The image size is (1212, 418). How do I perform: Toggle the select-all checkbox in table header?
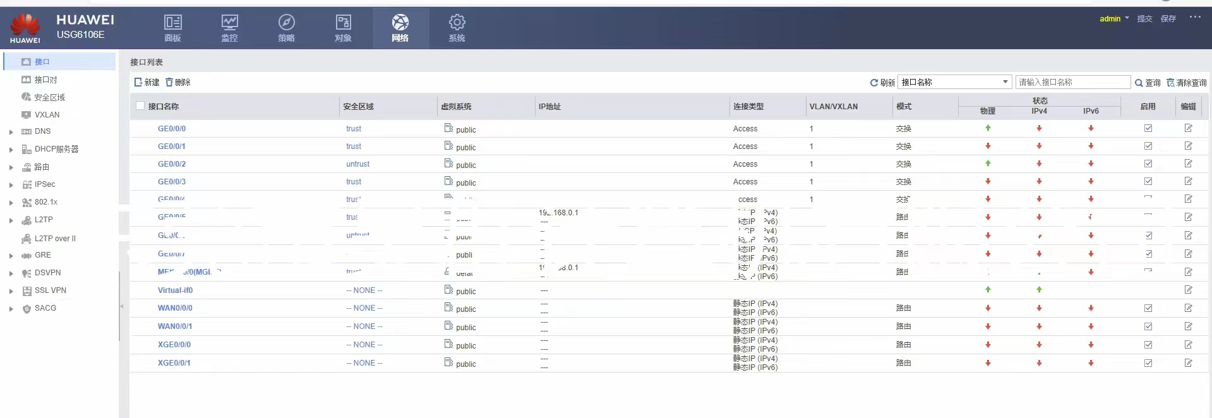click(x=140, y=106)
